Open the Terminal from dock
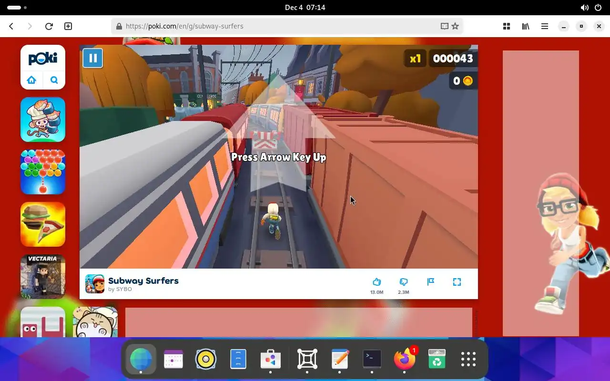This screenshot has height=381, width=610. 372,359
